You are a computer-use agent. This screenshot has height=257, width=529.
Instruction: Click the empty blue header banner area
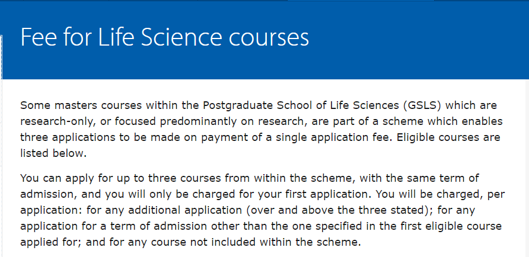pyautogui.click(x=418, y=40)
